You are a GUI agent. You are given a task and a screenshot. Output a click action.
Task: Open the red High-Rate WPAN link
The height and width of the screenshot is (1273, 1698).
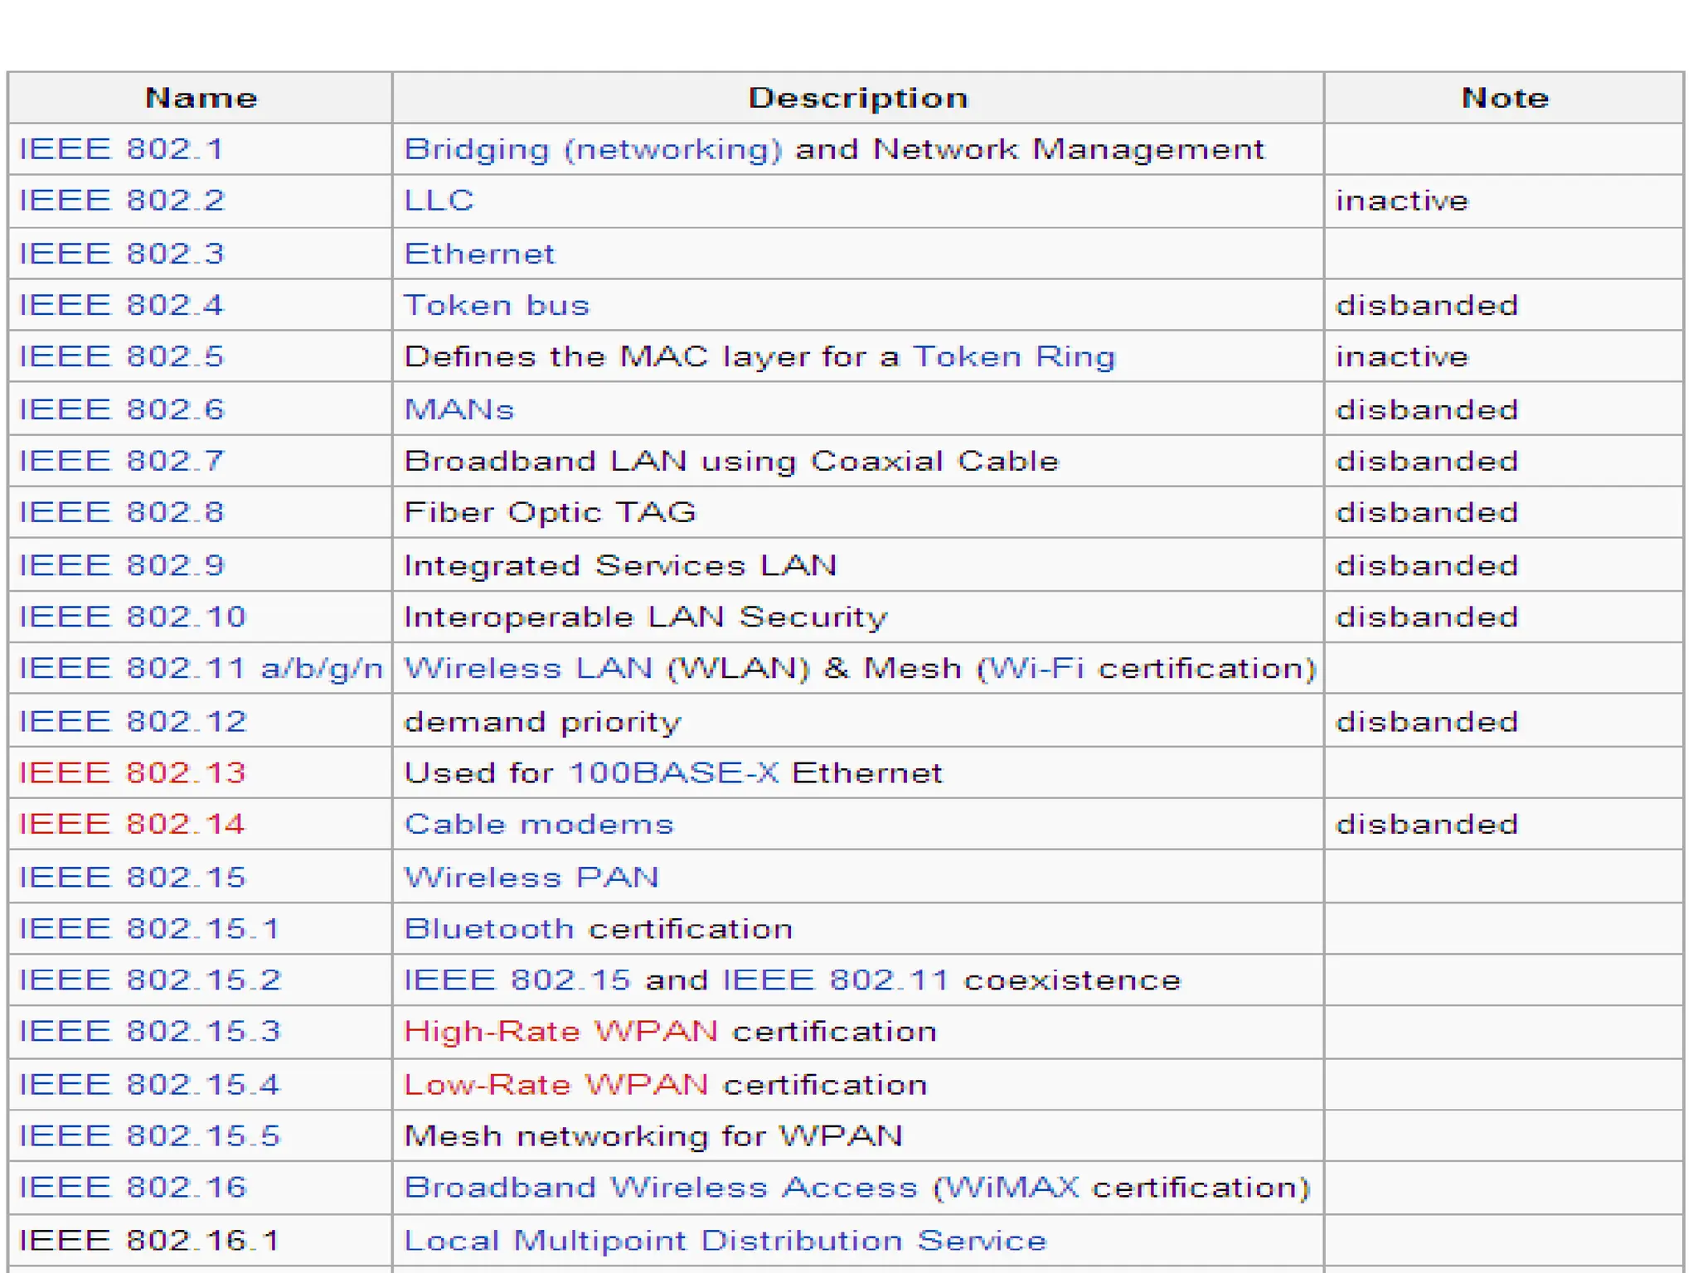[x=560, y=1031]
